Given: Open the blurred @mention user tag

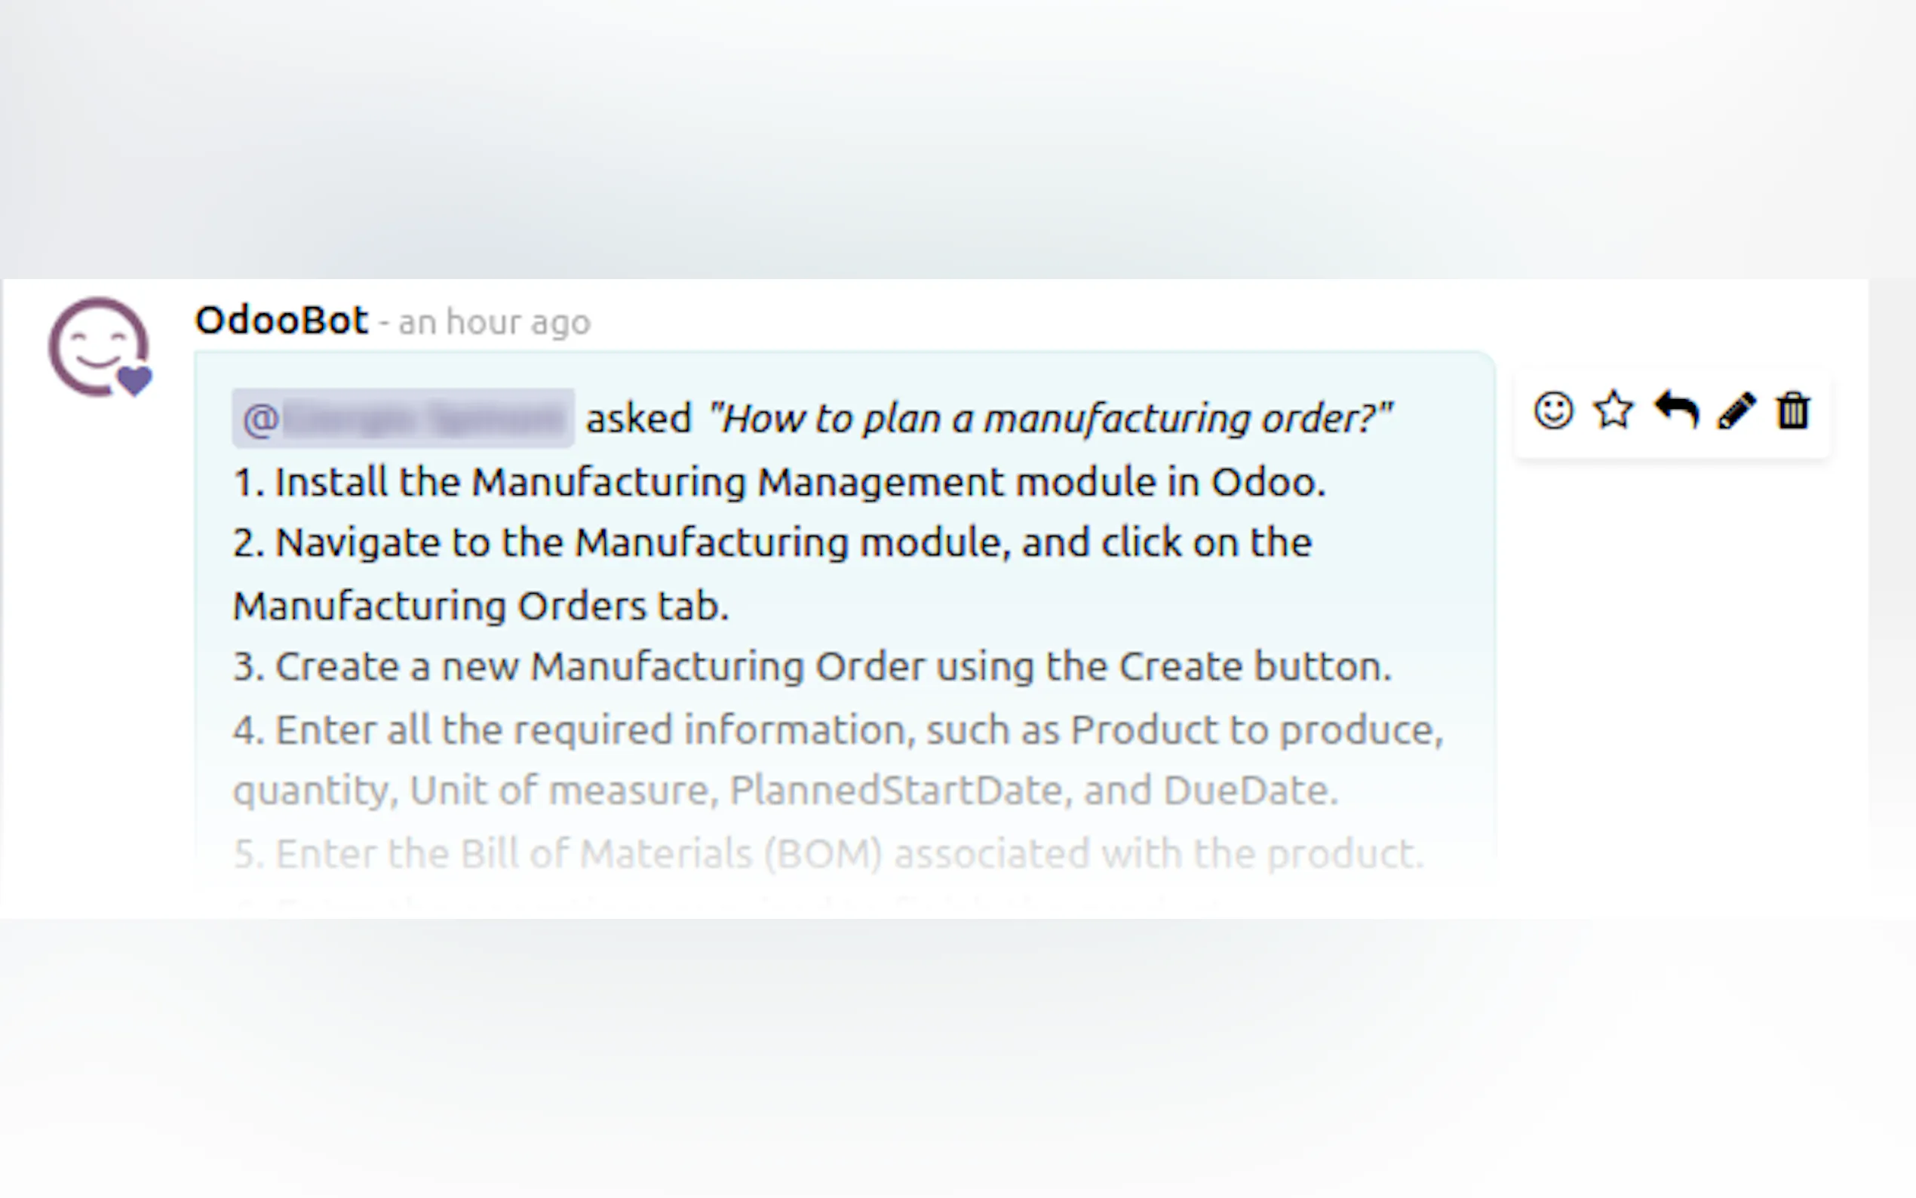Looking at the screenshot, I should coord(403,419).
